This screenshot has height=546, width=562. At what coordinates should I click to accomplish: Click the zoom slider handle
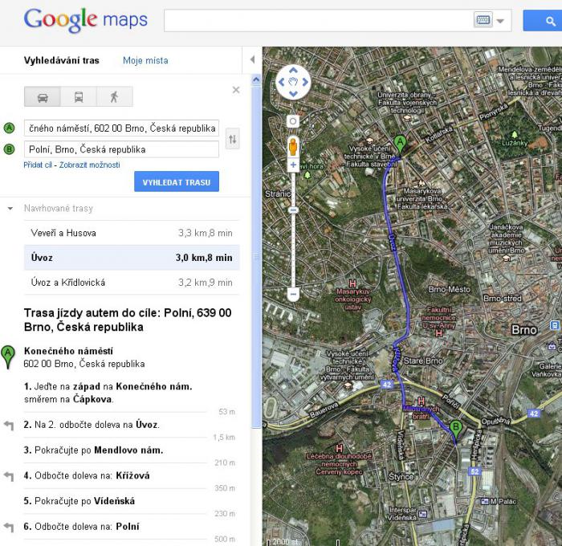coord(293,210)
